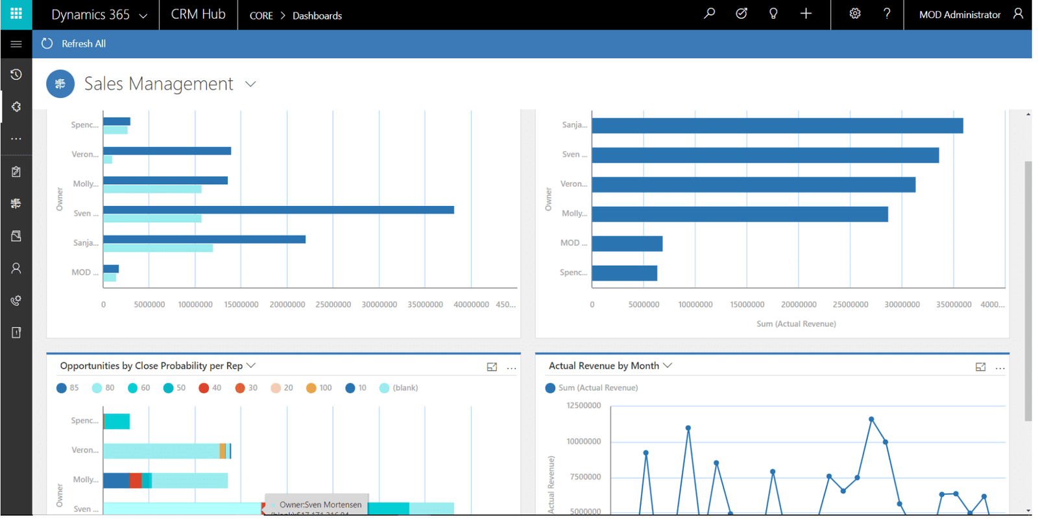Image resolution: width=1038 pixels, height=521 pixels.
Task: Open more options ellipsis for Actual Revenue chart
Action: (x=1000, y=368)
